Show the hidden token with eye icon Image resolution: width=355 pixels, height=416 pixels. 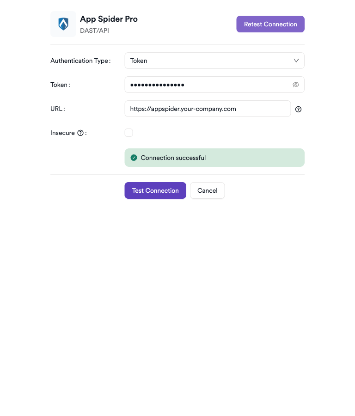[x=296, y=85]
